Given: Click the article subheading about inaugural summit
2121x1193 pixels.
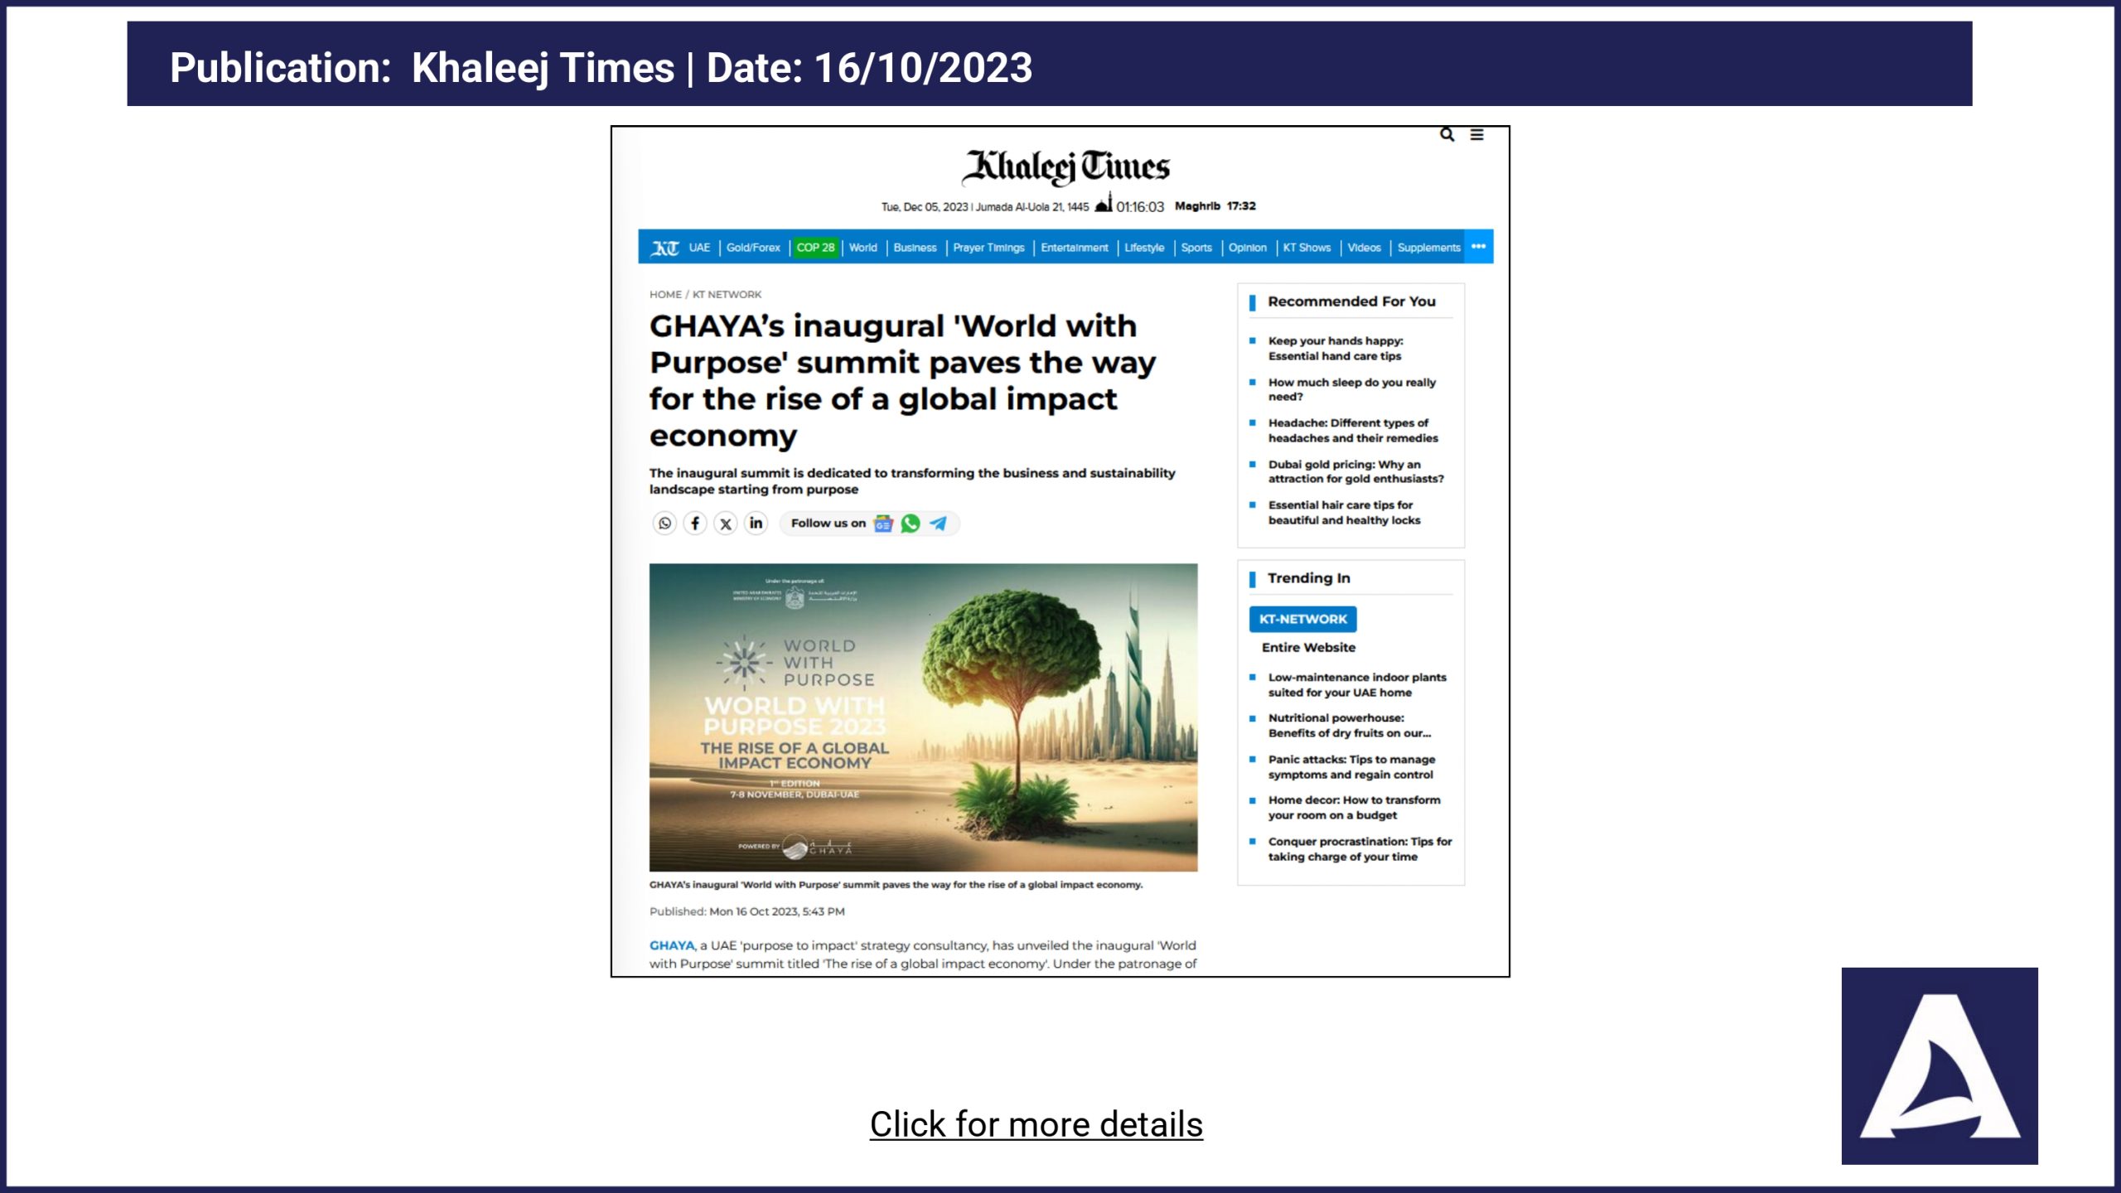Looking at the screenshot, I should (911, 481).
